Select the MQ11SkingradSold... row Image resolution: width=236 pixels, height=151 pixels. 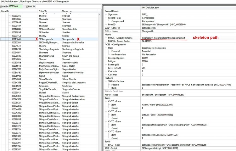(x=49, y=103)
